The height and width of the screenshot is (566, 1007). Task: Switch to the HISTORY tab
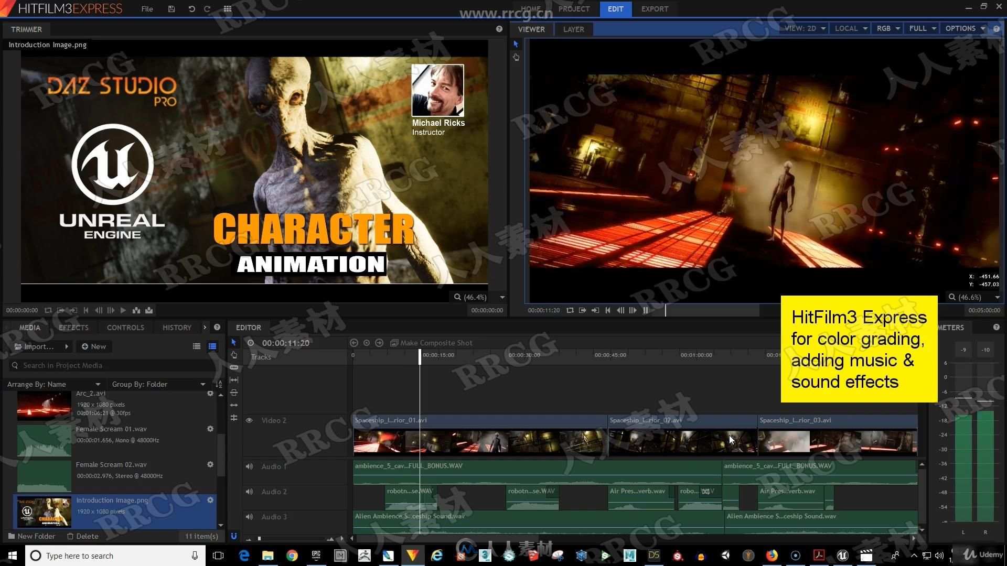pyautogui.click(x=177, y=328)
